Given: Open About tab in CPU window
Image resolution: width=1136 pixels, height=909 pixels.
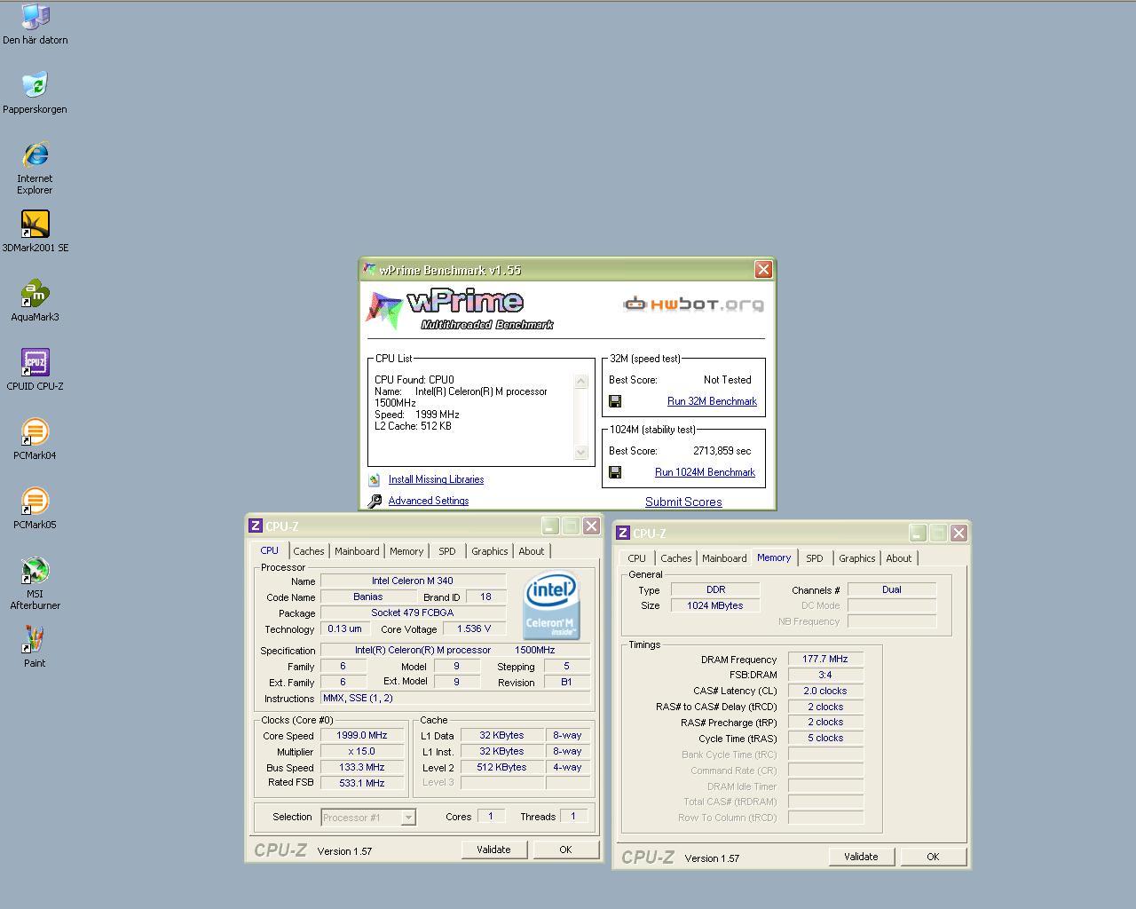Looking at the screenshot, I should click(532, 551).
